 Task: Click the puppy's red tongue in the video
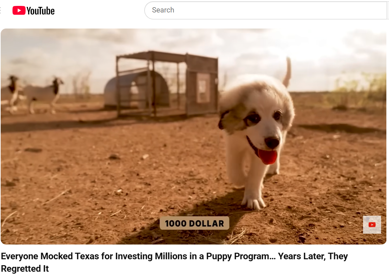tap(267, 157)
